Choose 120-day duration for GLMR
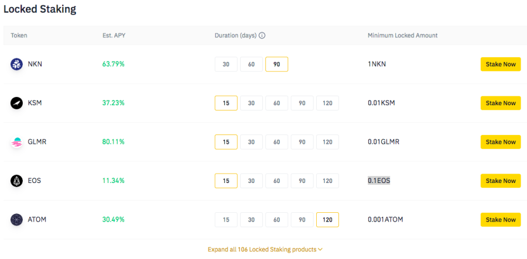527x259 pixels. coord(327,142)
